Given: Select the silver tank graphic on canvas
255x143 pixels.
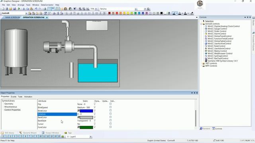Looking at the screenshot, I should tap(16, 52).
